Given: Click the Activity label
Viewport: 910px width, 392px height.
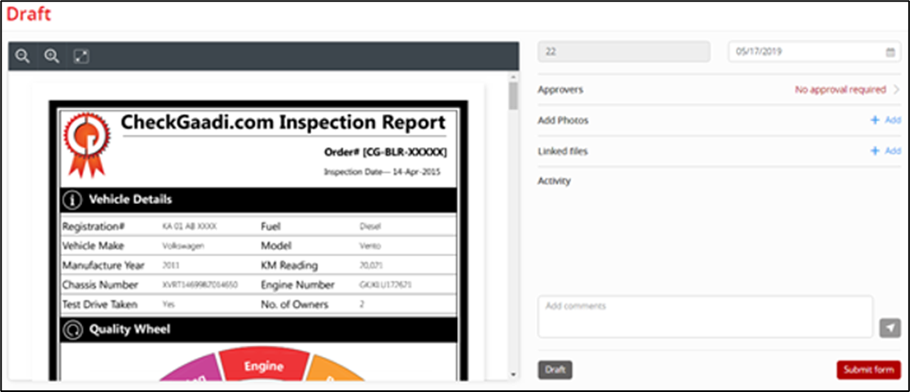Looking at the screenshot, I should pos(554,181).
